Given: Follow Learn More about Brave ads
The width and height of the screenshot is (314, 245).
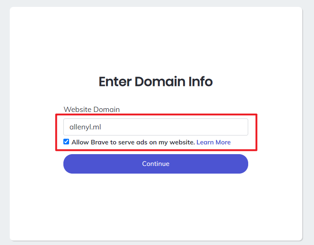Looking at the screenshot, I should coord(213,142).
